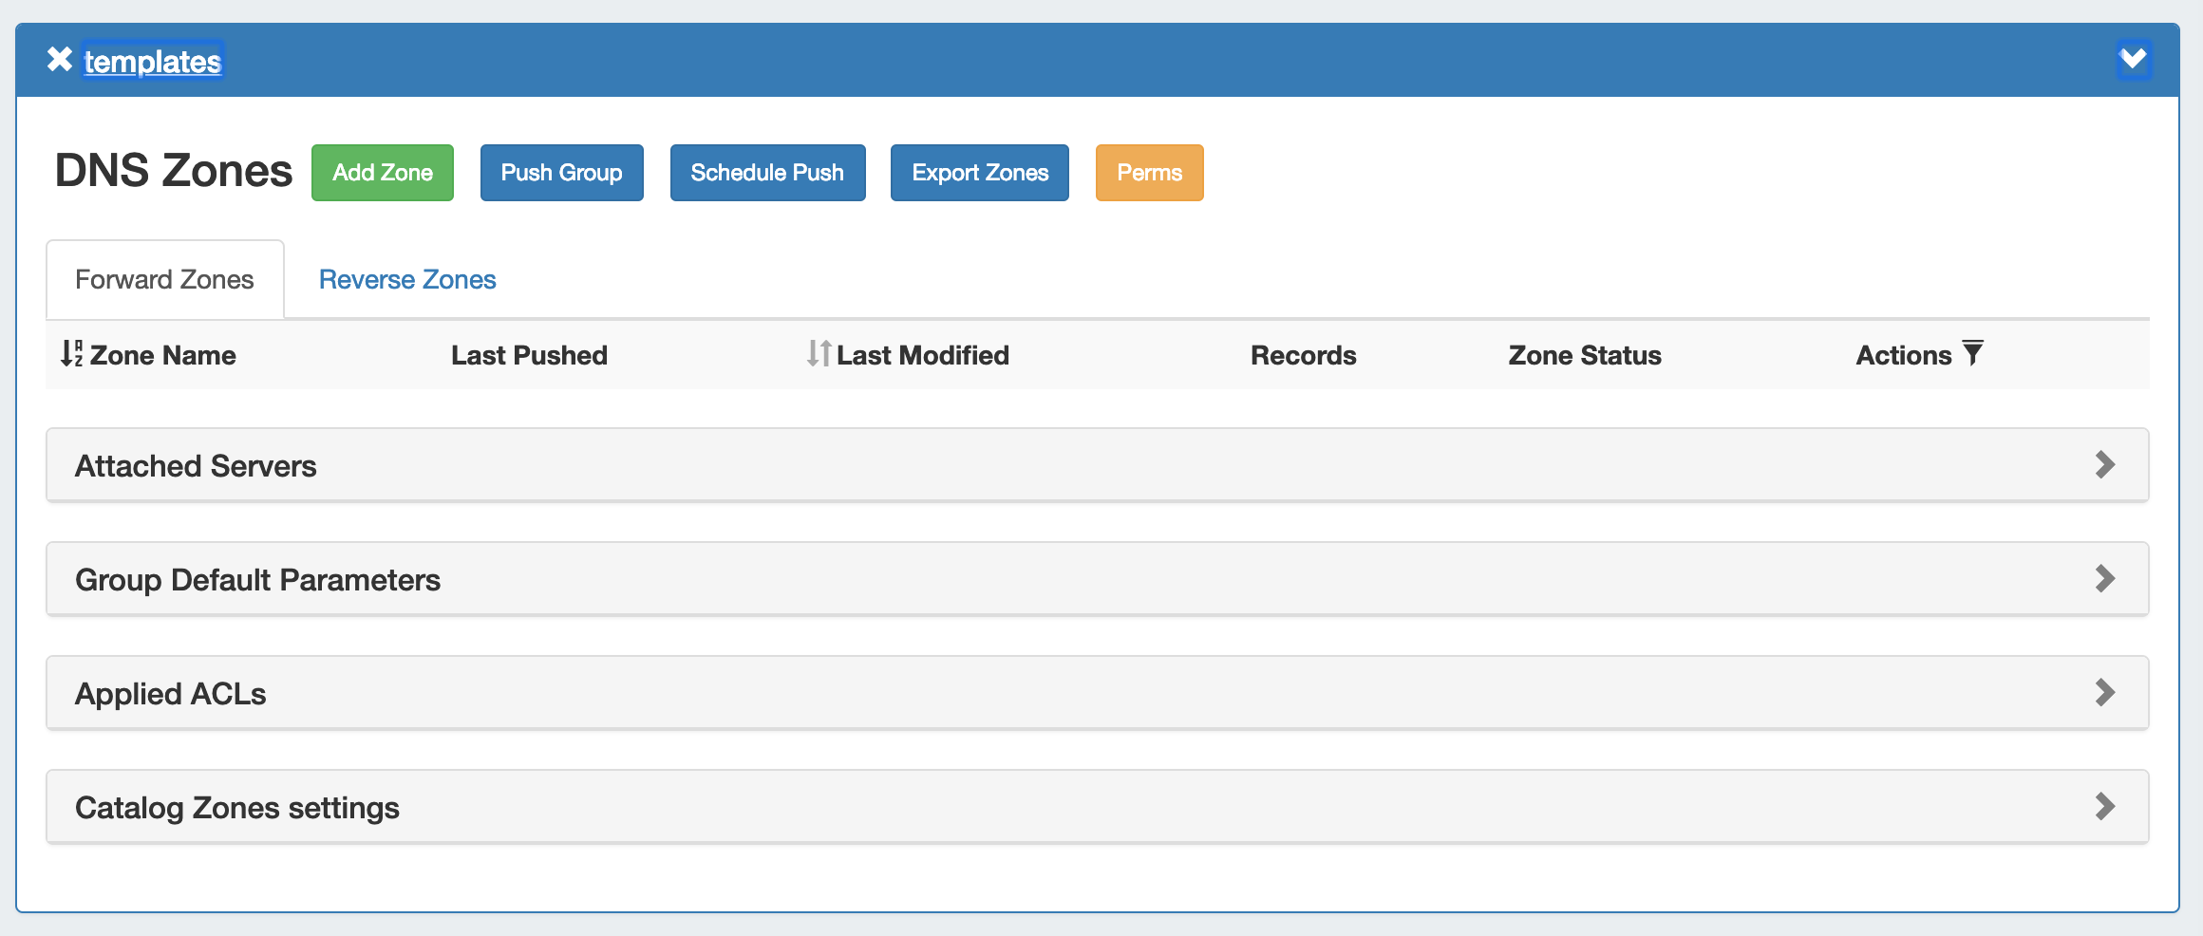Image resolution: width=2203 pixels, height=936 pixels.
Task: Click the Zone Status column header
Action: coord(1584,355)
